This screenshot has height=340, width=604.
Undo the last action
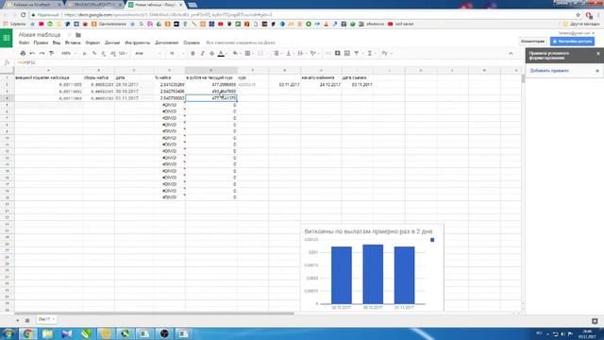point(32,53)
